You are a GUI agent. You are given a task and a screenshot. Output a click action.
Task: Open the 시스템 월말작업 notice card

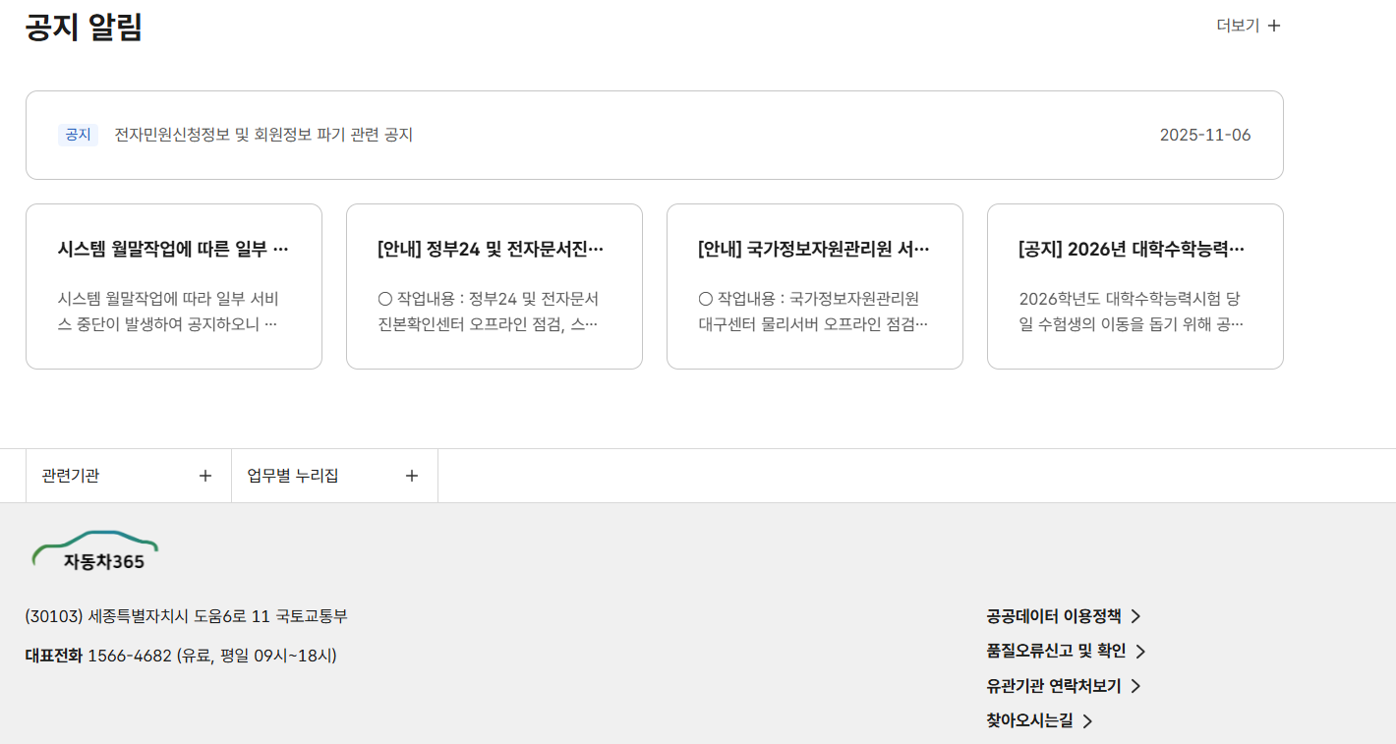pyautogui.click(x=173, y=286)
